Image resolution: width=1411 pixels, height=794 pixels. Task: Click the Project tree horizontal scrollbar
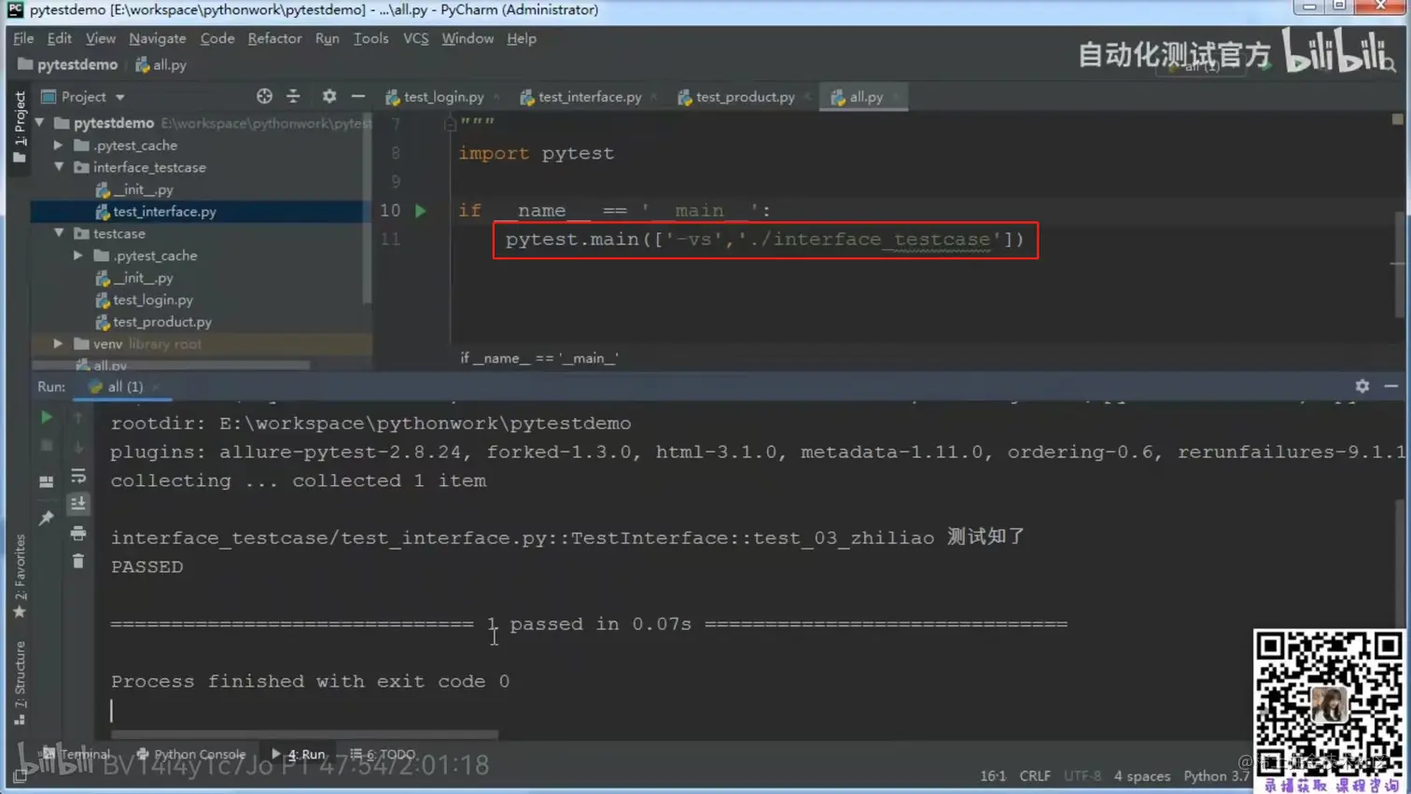[x=171, y=365]
